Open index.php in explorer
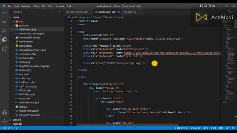 tap(24, 78)
